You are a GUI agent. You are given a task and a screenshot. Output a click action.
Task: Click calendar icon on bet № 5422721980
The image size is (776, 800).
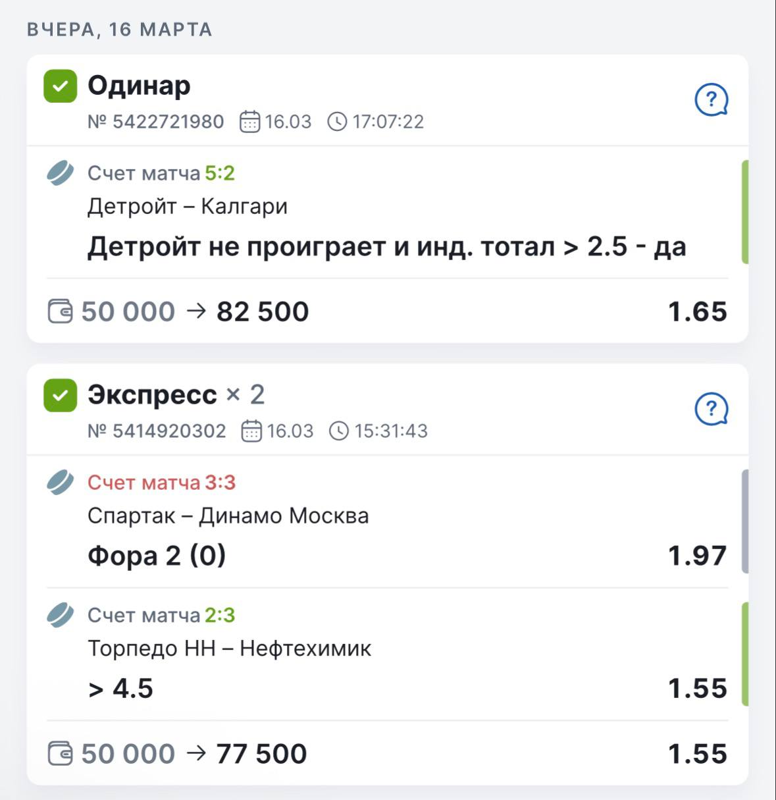[x=250, y=122]
